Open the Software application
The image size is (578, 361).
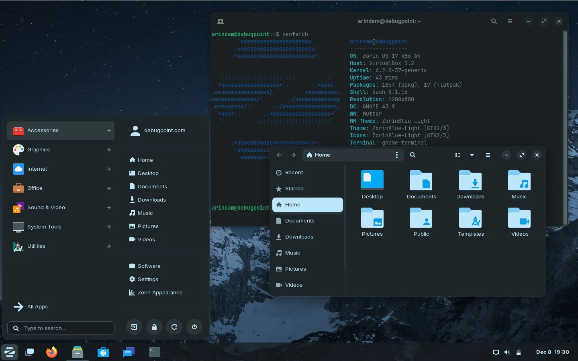coord(149,266)
